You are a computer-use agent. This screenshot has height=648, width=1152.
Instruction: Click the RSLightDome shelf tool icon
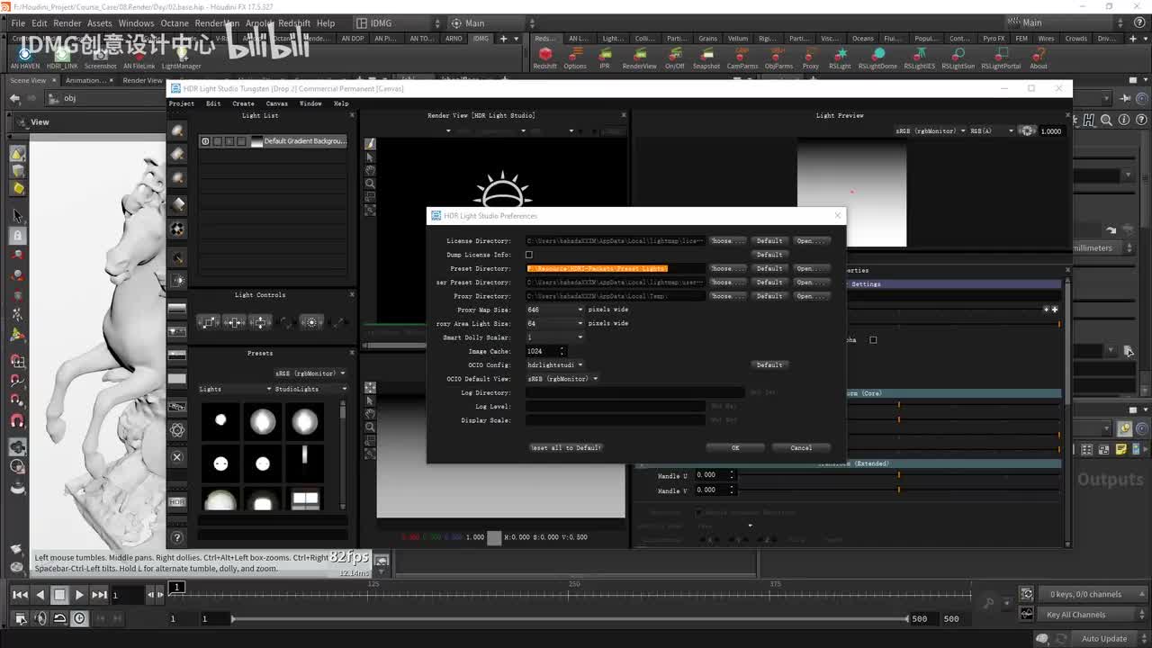pos(877,58)
